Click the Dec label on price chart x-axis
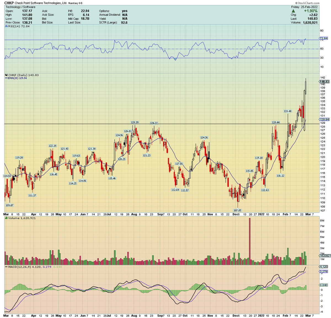331x318 pixels. [x=235, y=214]
